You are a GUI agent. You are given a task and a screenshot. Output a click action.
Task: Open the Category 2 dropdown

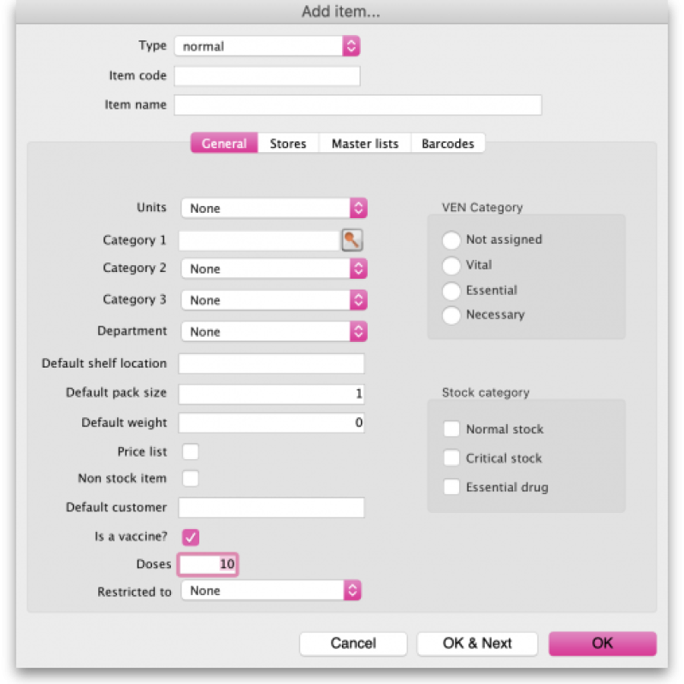pyautogui.click(x=274, y=268)
